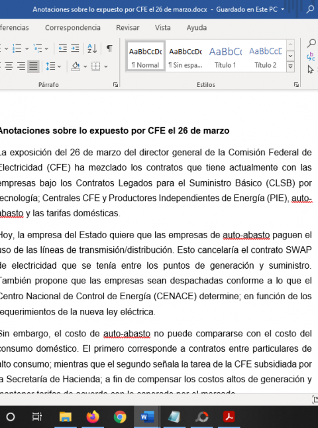Screen dimensions: 318x428
Task: Click the word CENACE in the document
Action: (175, 296)
